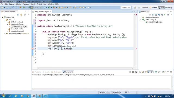This screenshot has height=98, width=174.
Task: Minimize the Package Explorer panel
Action: pyautogui.click(x=25, y=11)
